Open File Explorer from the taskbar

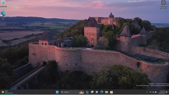pyautogui.click(x=107, y=92)
